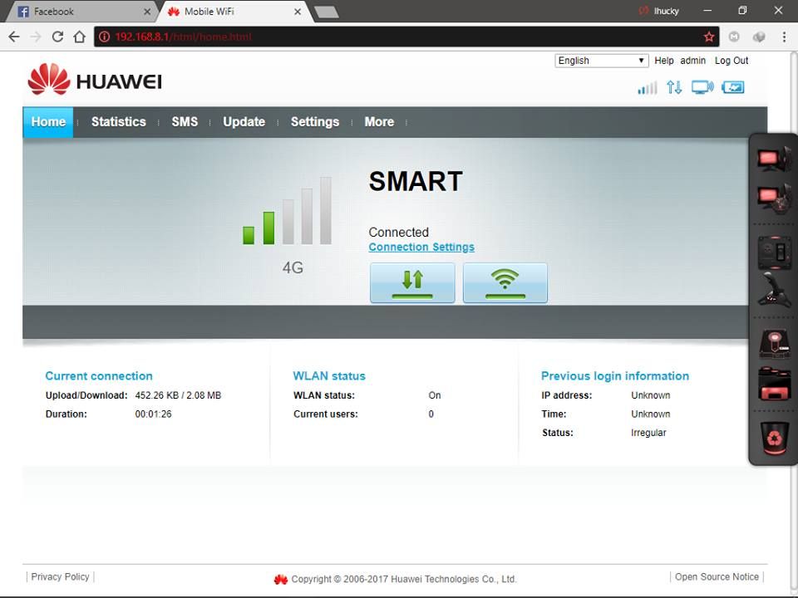The width and height of the screenshot is (798, 598).
Task: Open the recycle bin in the dock
Action: (x=774, y=438)
